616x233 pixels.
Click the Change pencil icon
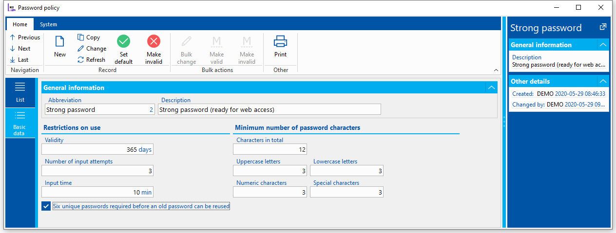click(81, 49)
